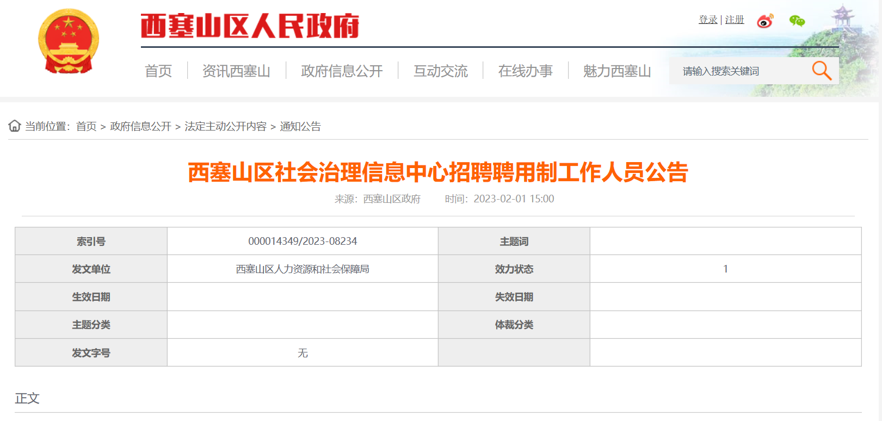Click the 索引号 table header cell
Screen dimensions: 882x421
pos(91,241)
